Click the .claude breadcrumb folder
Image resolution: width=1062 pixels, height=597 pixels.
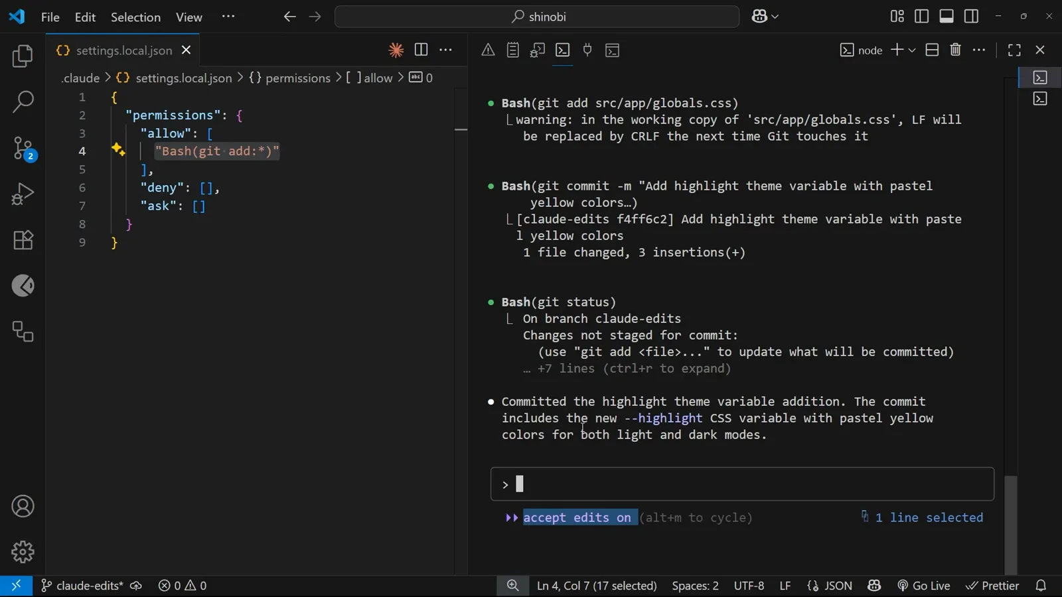[x=80, y=78]
